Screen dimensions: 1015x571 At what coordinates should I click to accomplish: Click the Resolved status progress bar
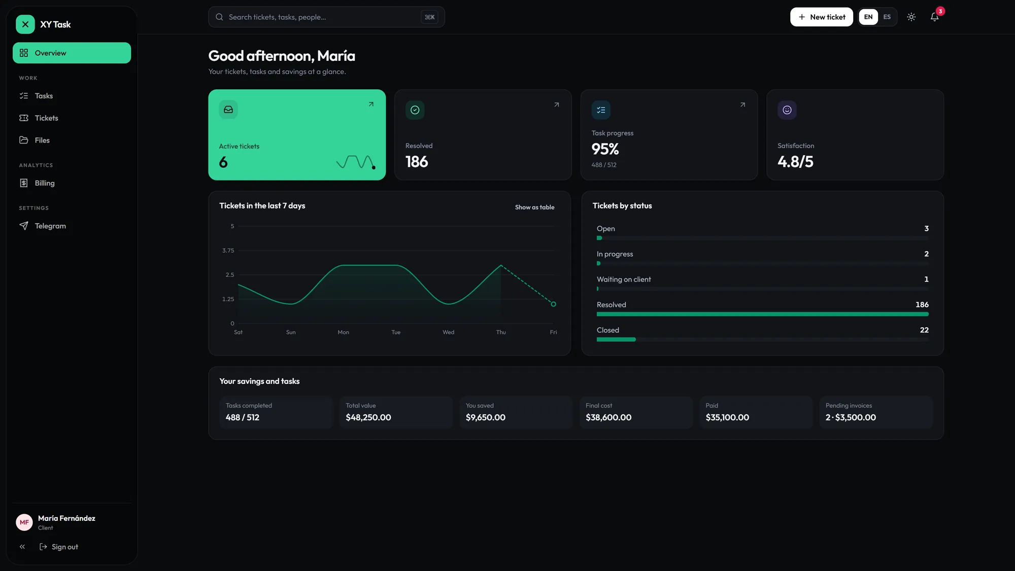pos(762,314)
